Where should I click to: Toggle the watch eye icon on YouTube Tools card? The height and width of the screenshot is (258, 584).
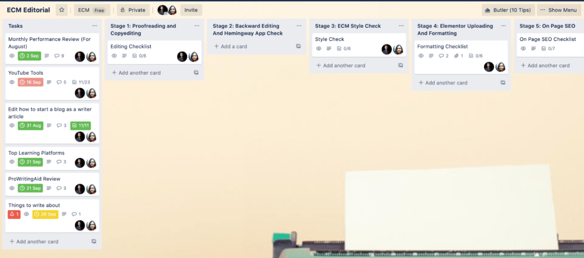coord(12,82)
